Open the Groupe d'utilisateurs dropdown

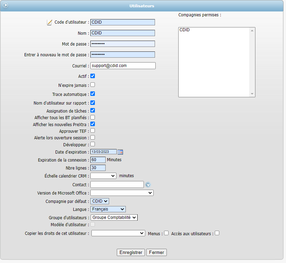(x=114, y=217)
